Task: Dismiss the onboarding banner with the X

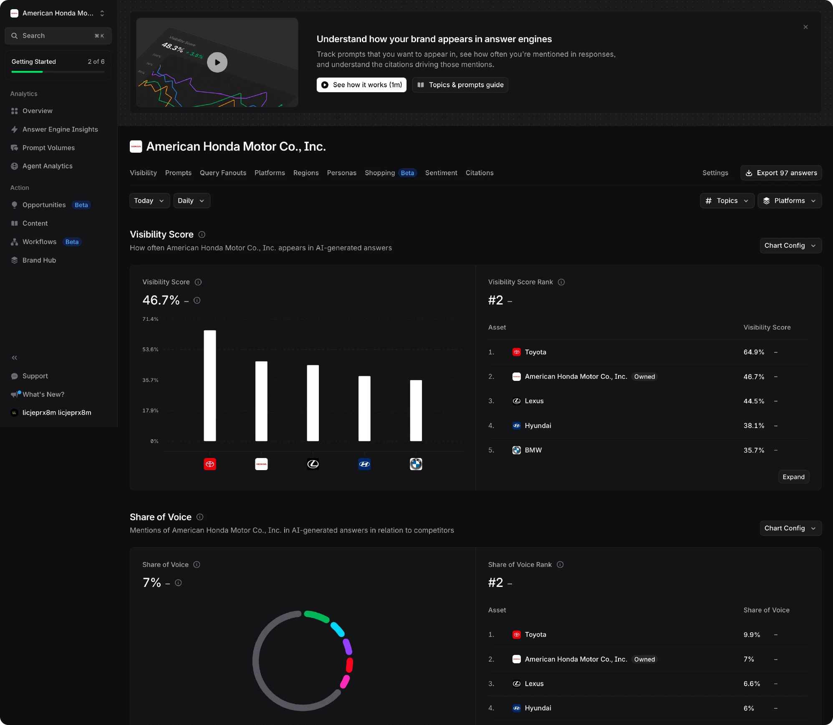Action: point(805,27)
